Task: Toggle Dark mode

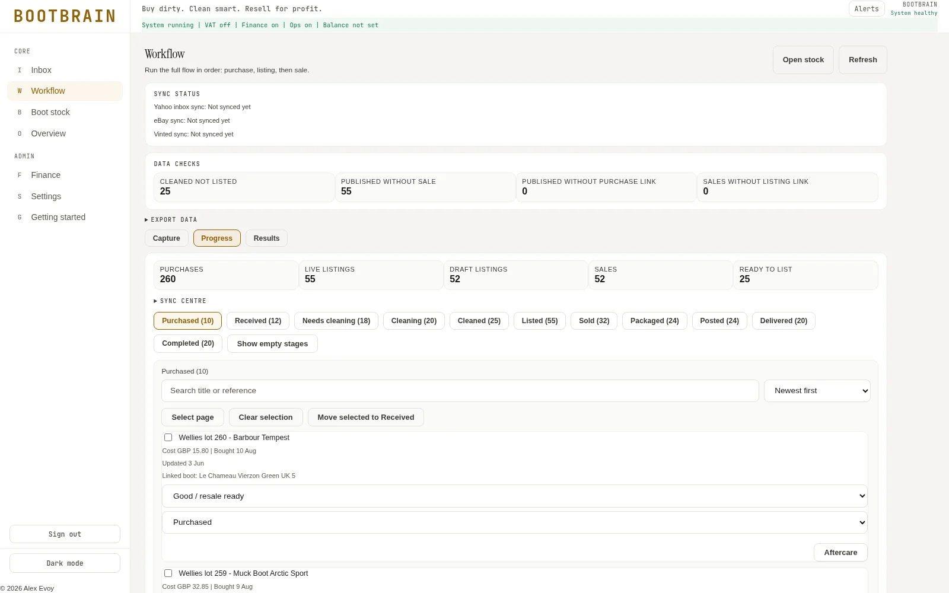Action: (65, 563)
